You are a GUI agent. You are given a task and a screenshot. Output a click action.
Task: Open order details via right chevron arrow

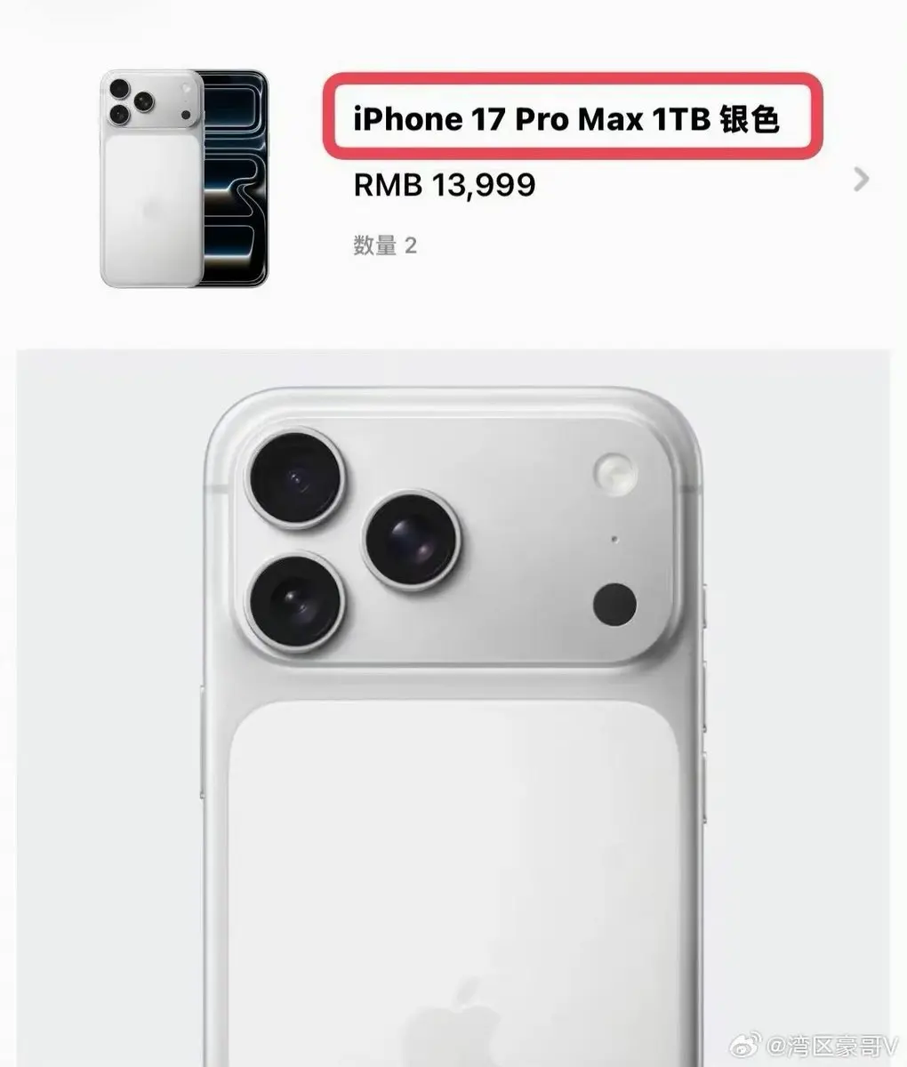[861, 180]
